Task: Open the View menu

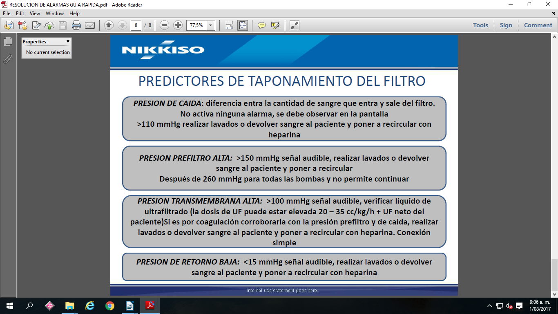Action: [35, 13]
